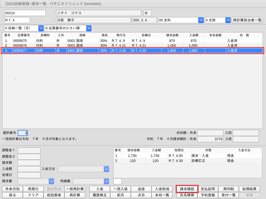Screen dimensions: 266x199
Task: Open the 0 全部 dropdown
Action: pyautogui.click(x=228, y=20)
